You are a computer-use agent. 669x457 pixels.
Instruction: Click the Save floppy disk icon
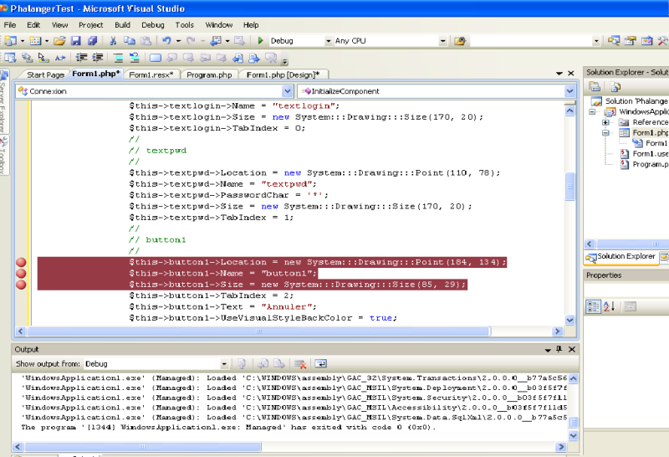click(74, 40)
